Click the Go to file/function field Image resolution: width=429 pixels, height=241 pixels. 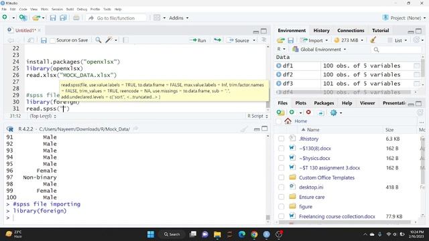116,18
